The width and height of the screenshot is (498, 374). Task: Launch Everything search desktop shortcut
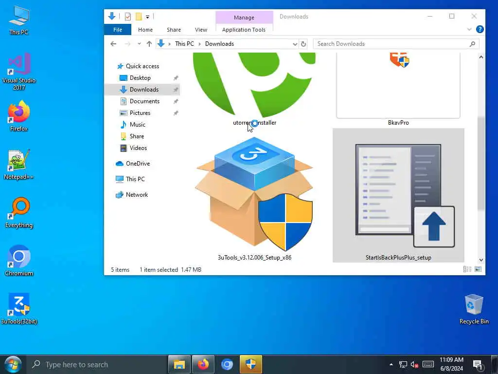[x=19, y=212]
